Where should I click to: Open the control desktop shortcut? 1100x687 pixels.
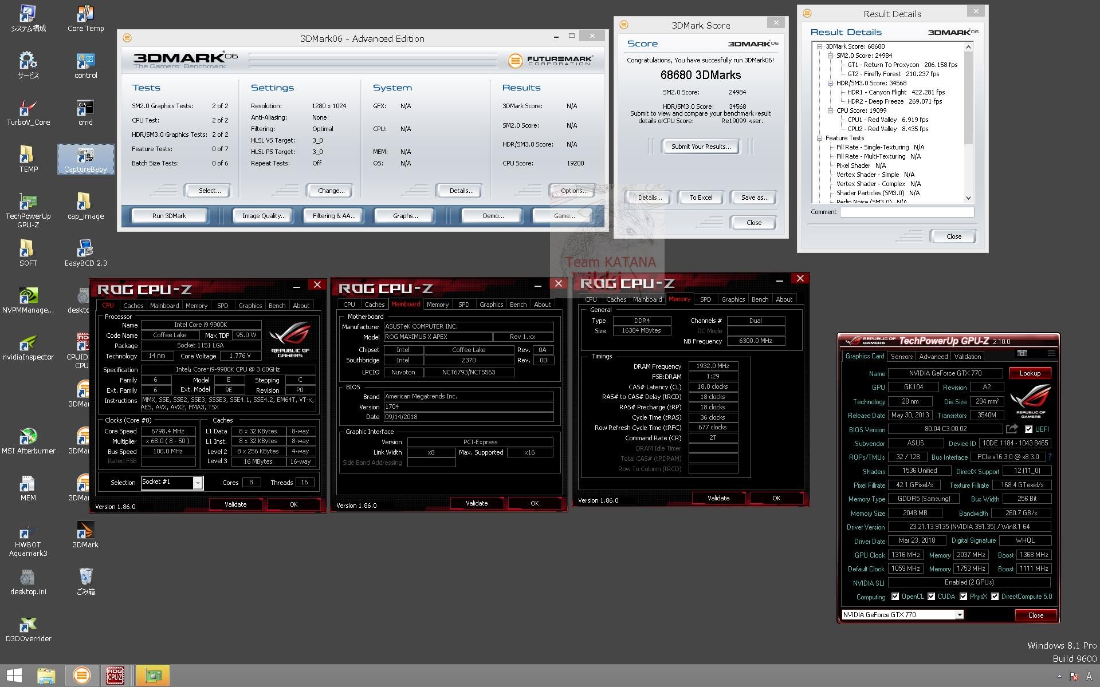pos(85,66)
